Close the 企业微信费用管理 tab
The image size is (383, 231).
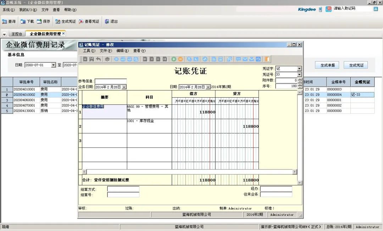63,33
